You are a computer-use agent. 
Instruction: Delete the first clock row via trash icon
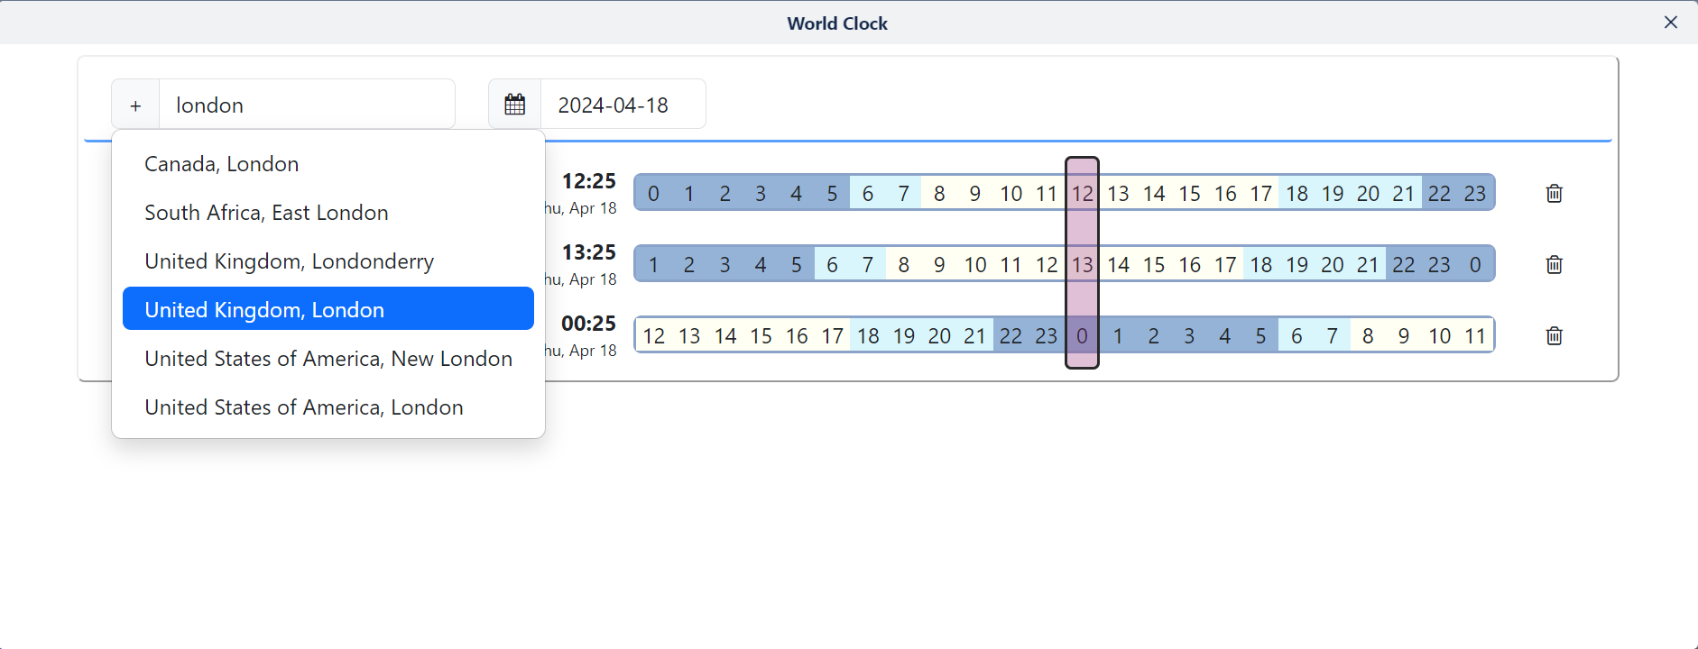pyautogui.click(x=1554, y=193)
